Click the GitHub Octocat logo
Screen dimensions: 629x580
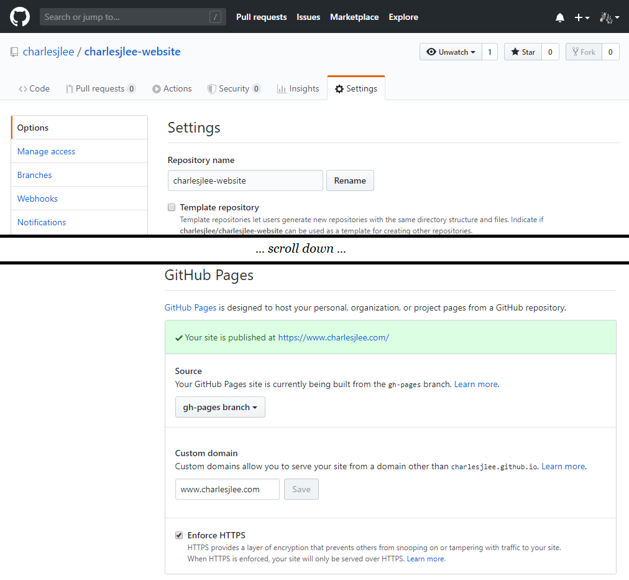[20, 17]
